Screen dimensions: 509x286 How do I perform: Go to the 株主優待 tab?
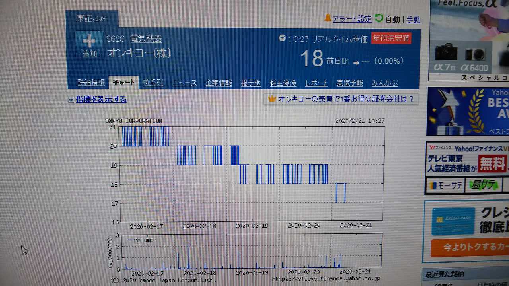pyautogui.click(x=283, y=83)
